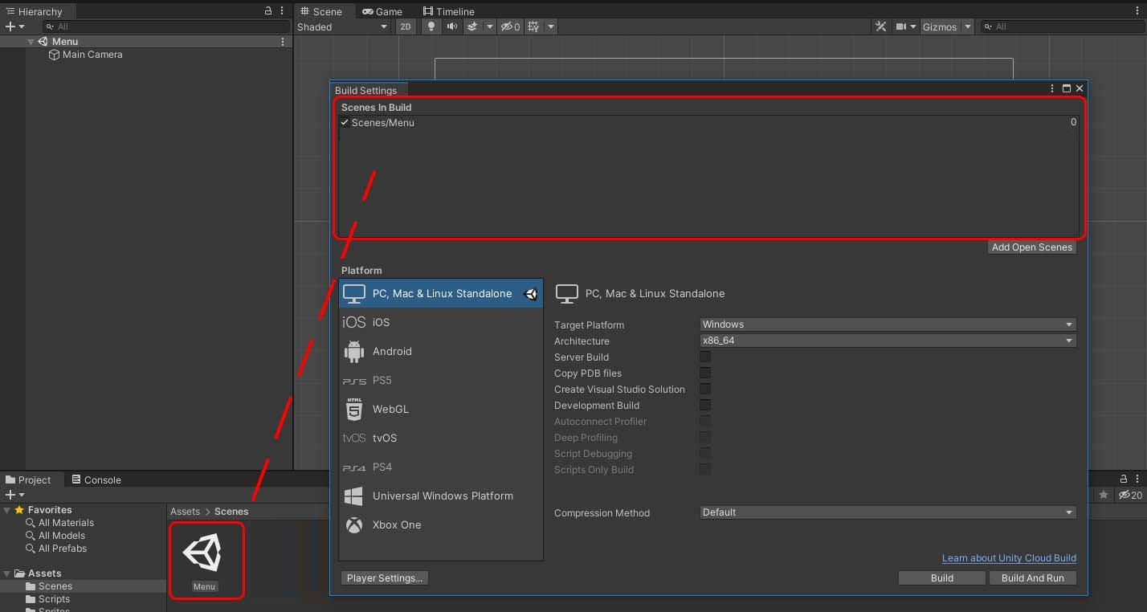This screenshot has width=1147, height=612.
Task: Switch to the Console tab
Action: [96, 480]
